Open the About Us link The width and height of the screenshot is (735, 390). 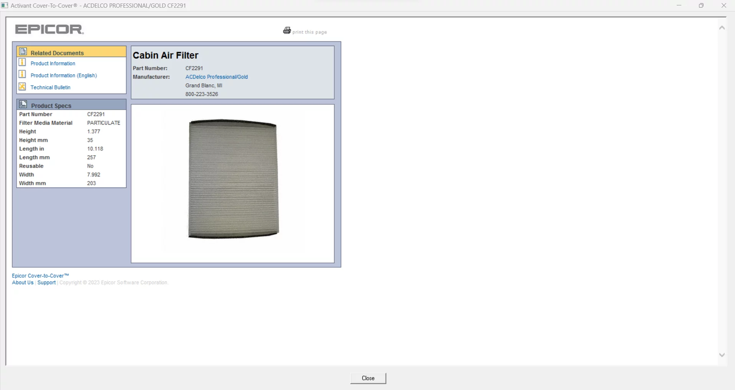coord(22,283)
